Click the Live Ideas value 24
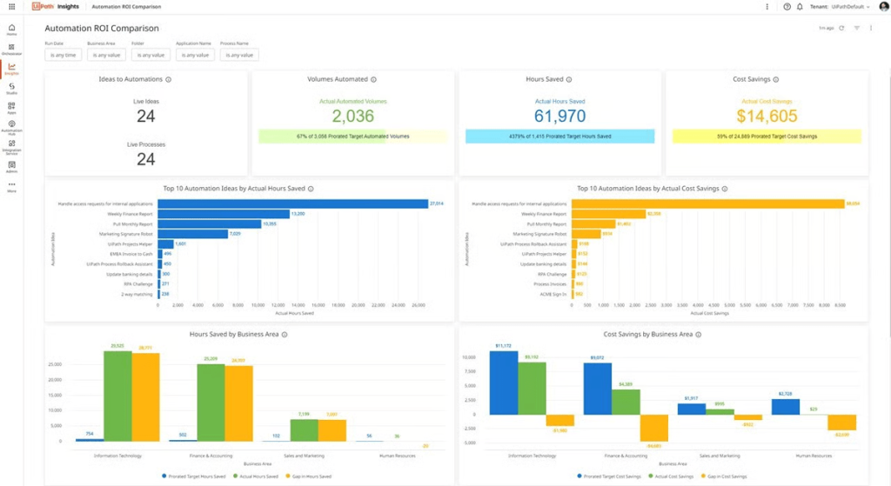 click(146, 117)
